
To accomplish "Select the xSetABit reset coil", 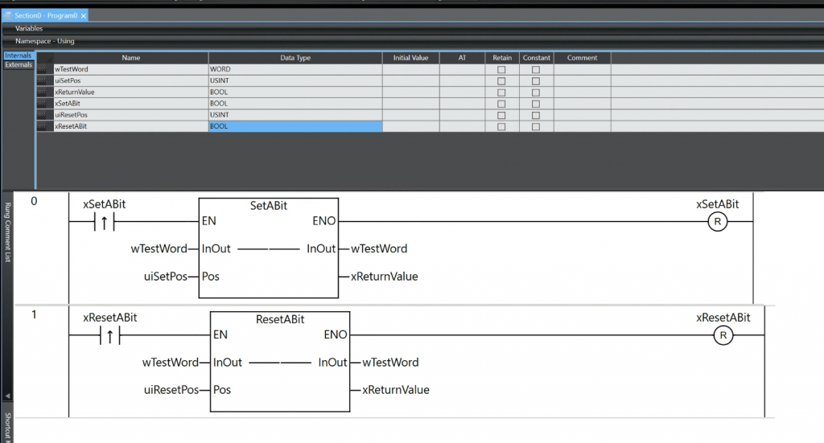I will 717,222.
